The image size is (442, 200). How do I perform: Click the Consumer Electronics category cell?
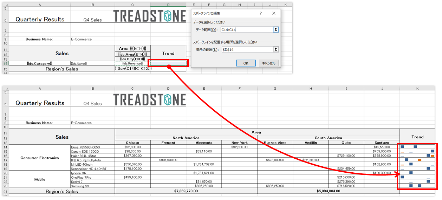(39, 158)
